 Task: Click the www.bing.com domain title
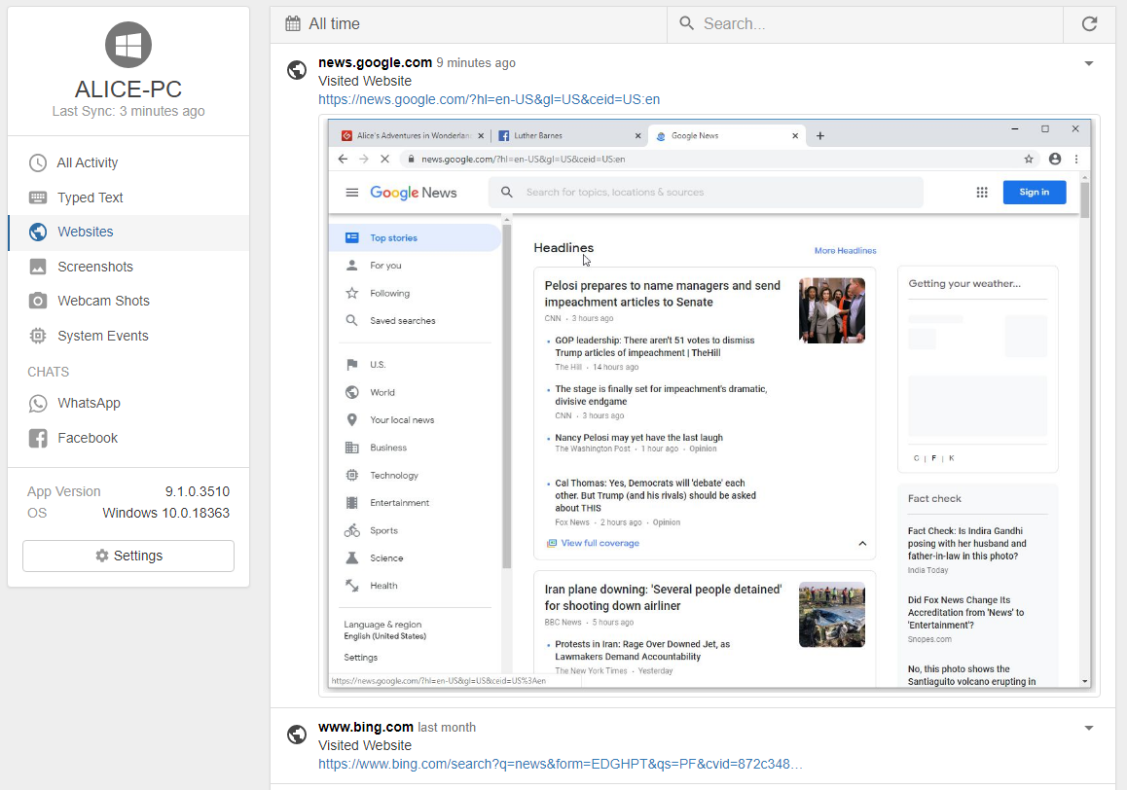pyautogui.click(x=366, y=727)
